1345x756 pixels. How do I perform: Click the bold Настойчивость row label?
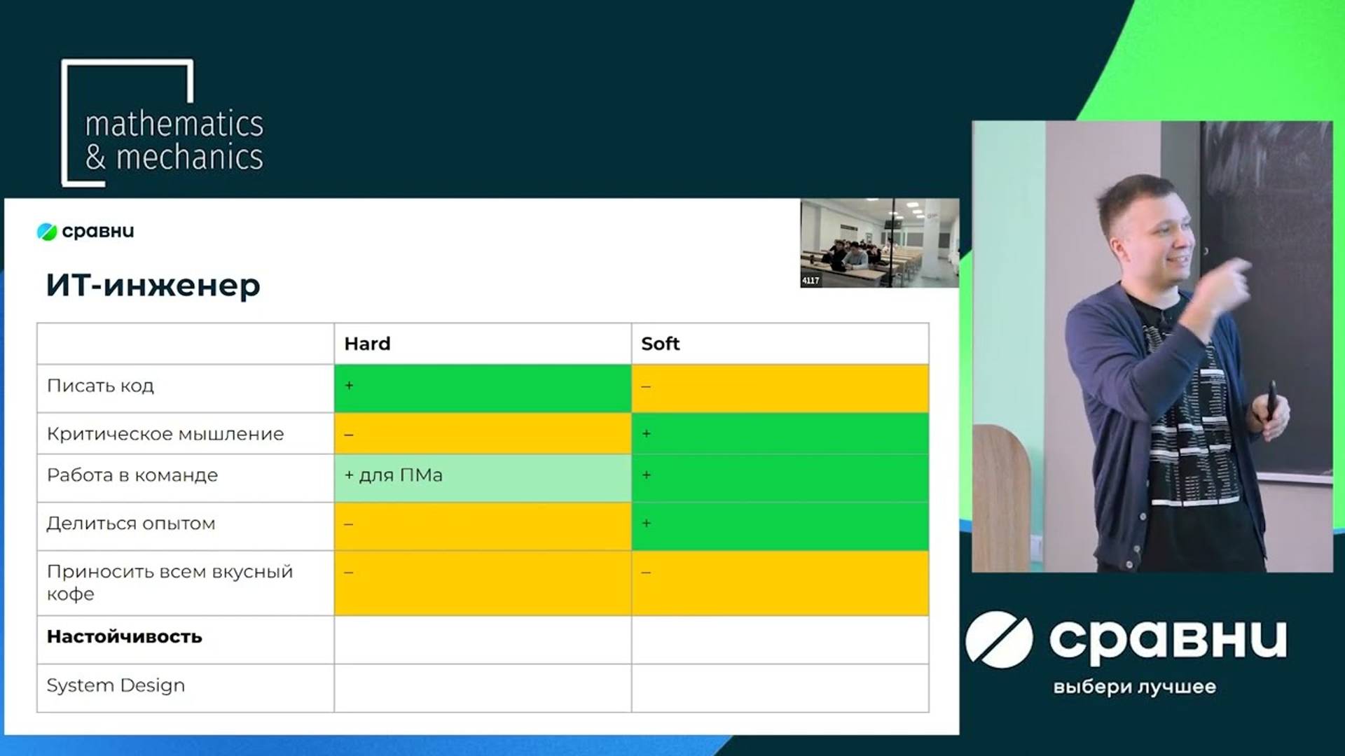[x=125, y=637]
